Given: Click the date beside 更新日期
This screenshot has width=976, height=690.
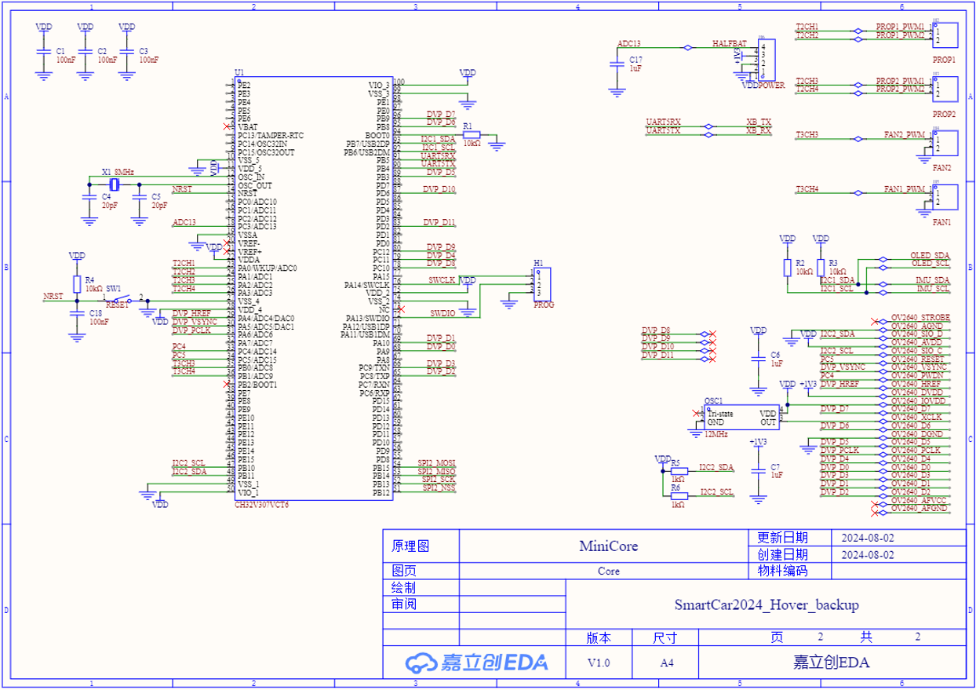Looking at the screenshot, I should 867,538.
